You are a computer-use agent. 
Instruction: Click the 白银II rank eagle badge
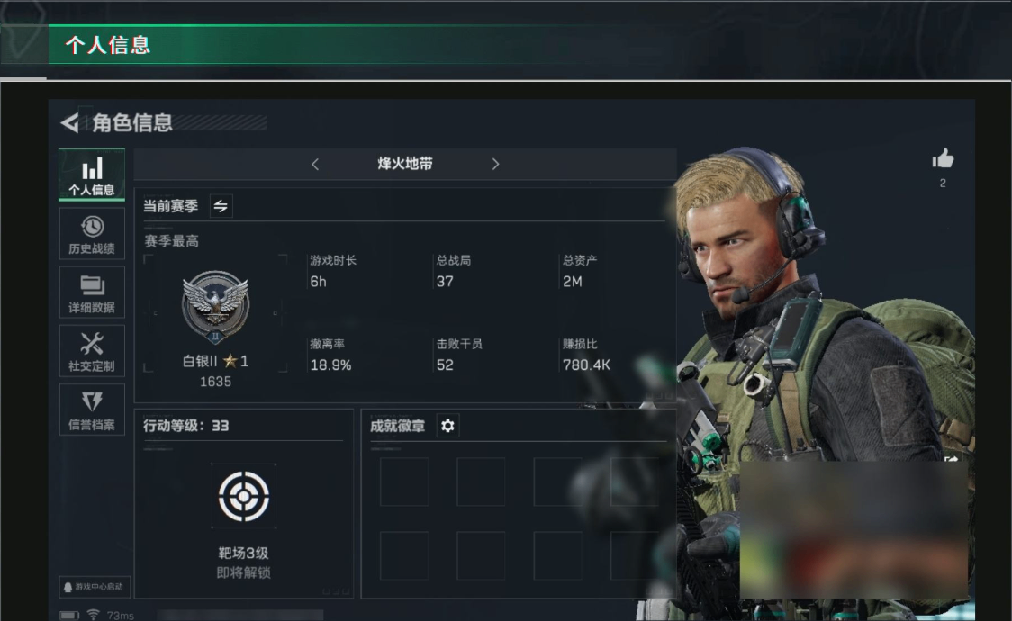click(x=215, y=306)
